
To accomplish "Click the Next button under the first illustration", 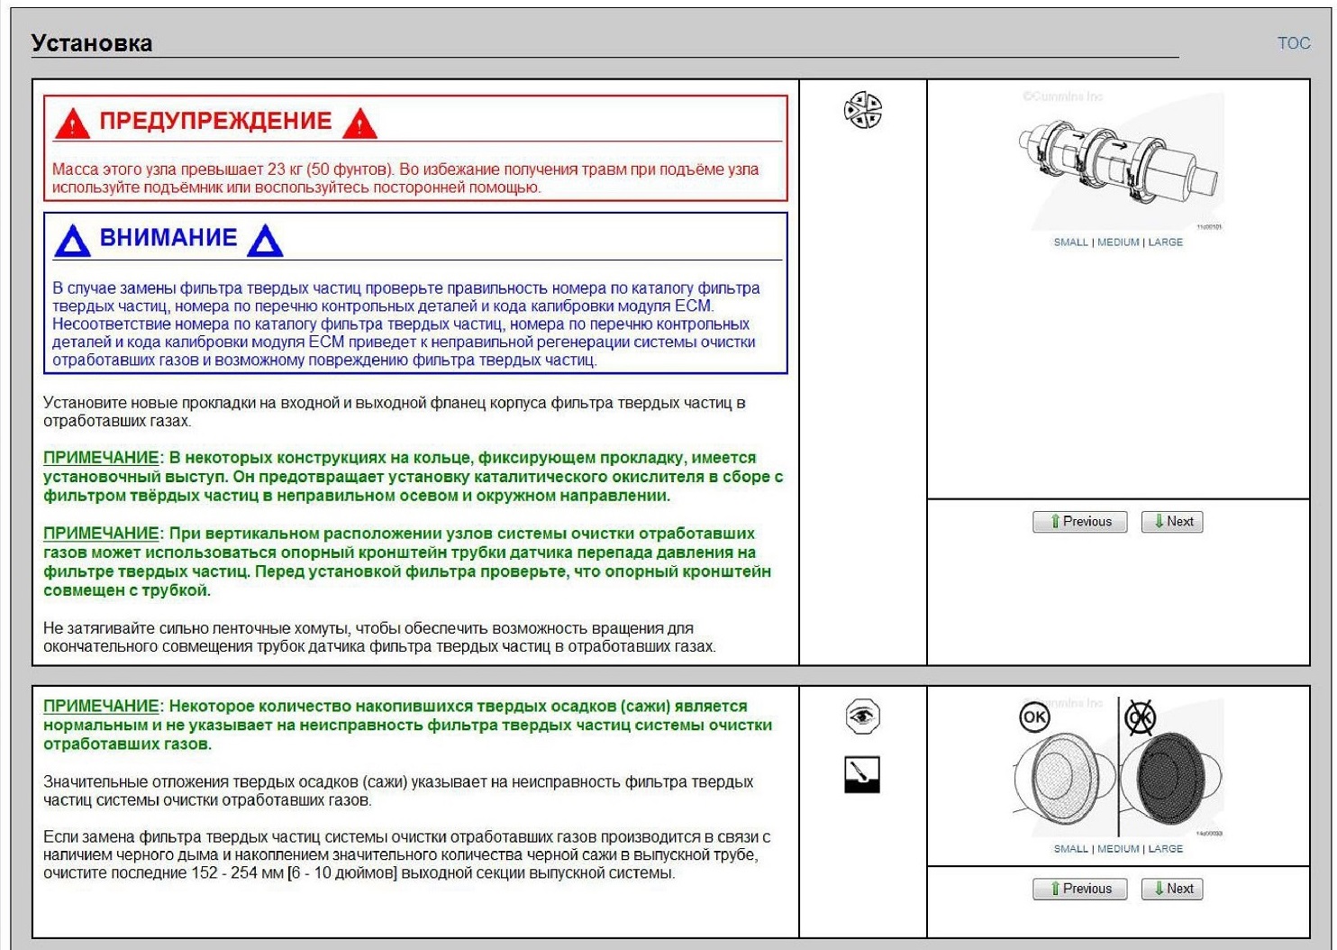I will click(1172, 522).
